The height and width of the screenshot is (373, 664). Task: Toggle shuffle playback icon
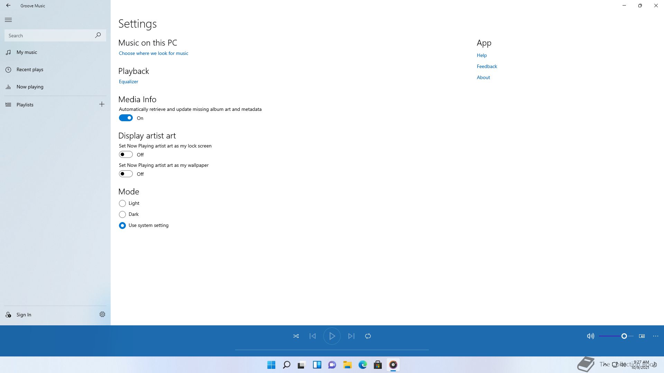tap(296, 336)
